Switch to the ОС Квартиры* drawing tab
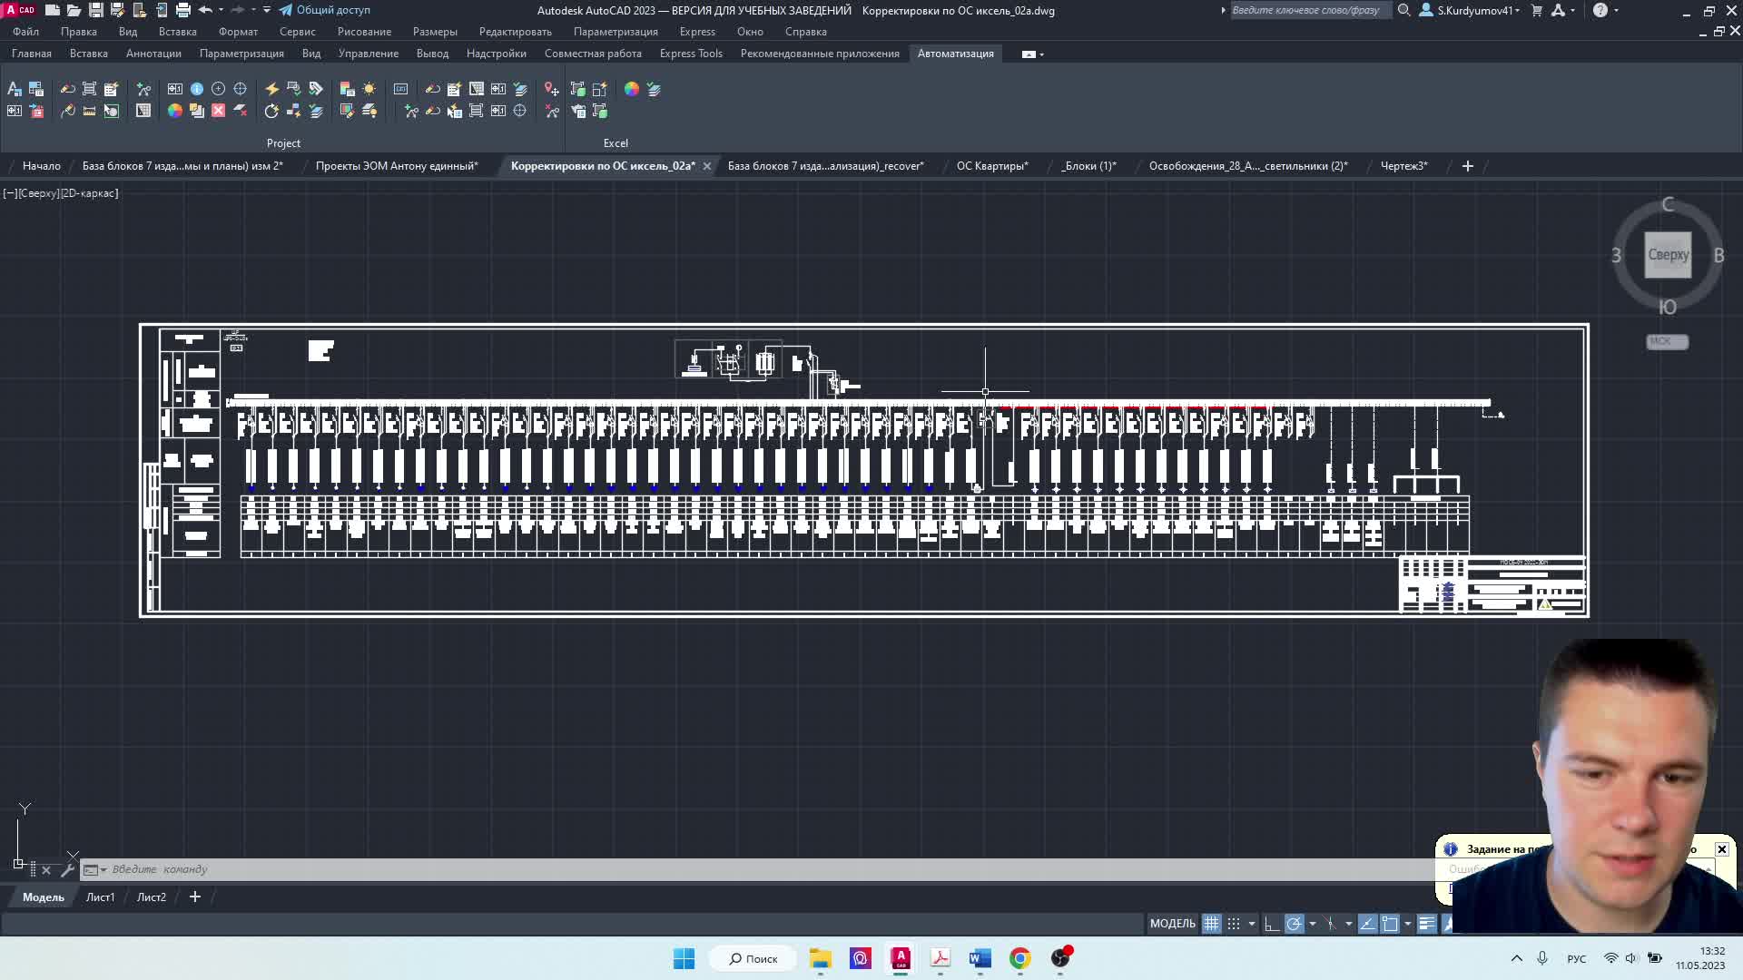This screenshot has height=980, width=1743. (x=992, y=166)
